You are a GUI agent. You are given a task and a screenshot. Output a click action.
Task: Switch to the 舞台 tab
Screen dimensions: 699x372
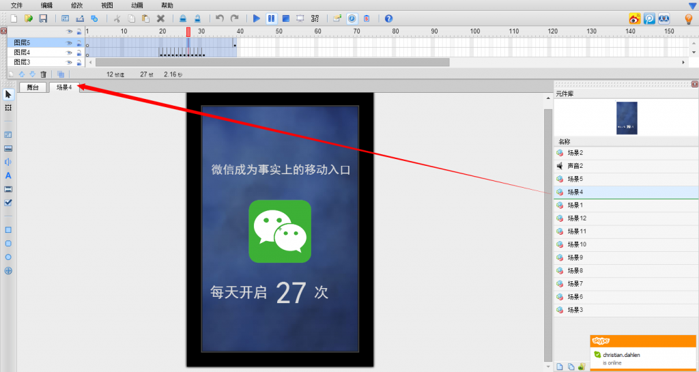(33, 87)
